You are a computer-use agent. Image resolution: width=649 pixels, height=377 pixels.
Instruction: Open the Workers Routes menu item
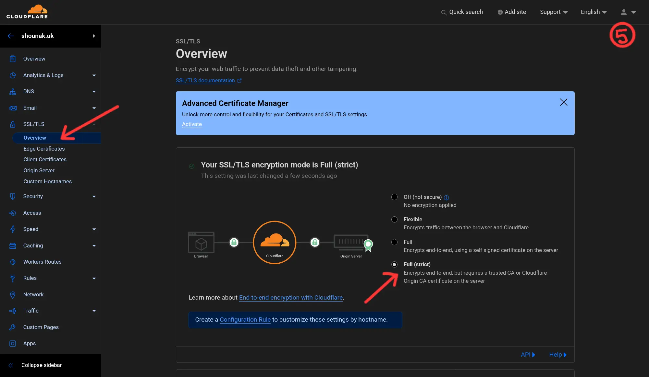[x=42, y=262]
